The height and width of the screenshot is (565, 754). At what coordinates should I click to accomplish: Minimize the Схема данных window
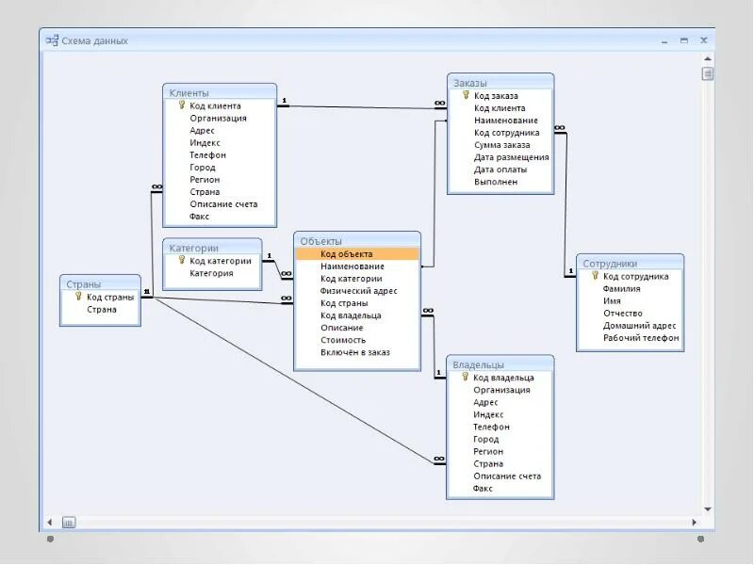tap(664, 41)
